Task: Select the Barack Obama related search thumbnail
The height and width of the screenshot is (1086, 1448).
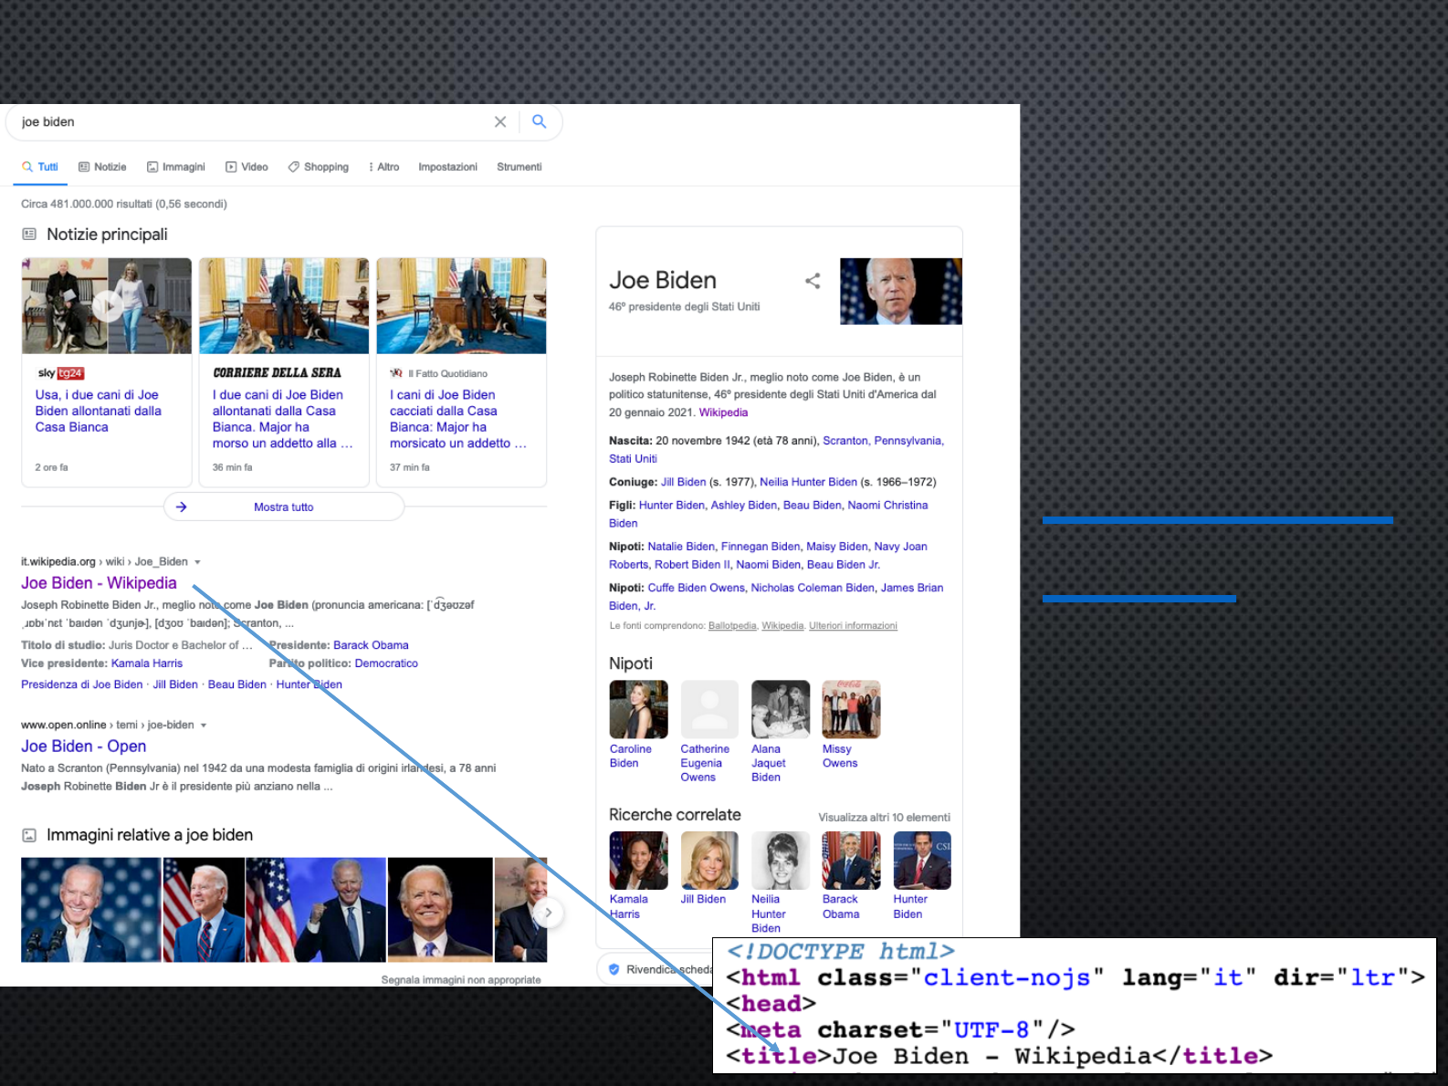Action: click(851, 860)
